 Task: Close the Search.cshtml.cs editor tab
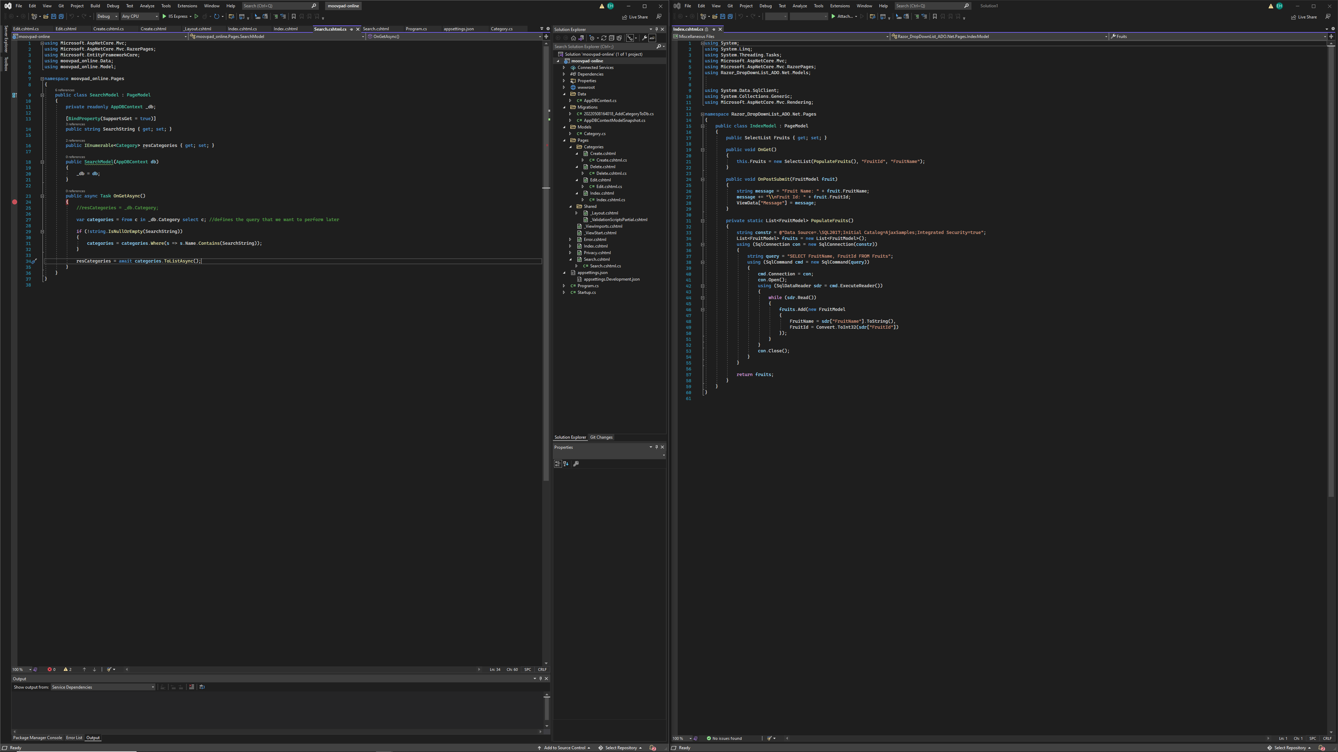[357, 29]
